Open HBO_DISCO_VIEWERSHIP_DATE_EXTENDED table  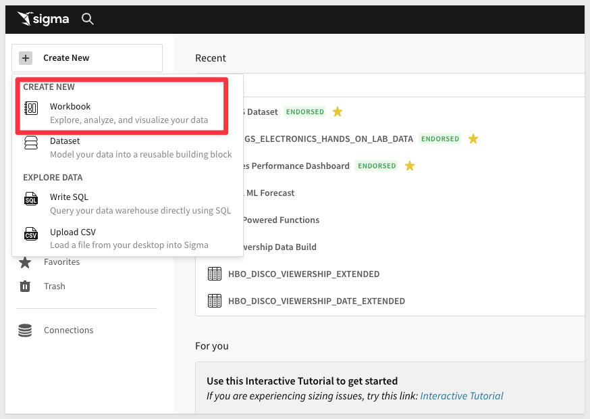[317, 301]
